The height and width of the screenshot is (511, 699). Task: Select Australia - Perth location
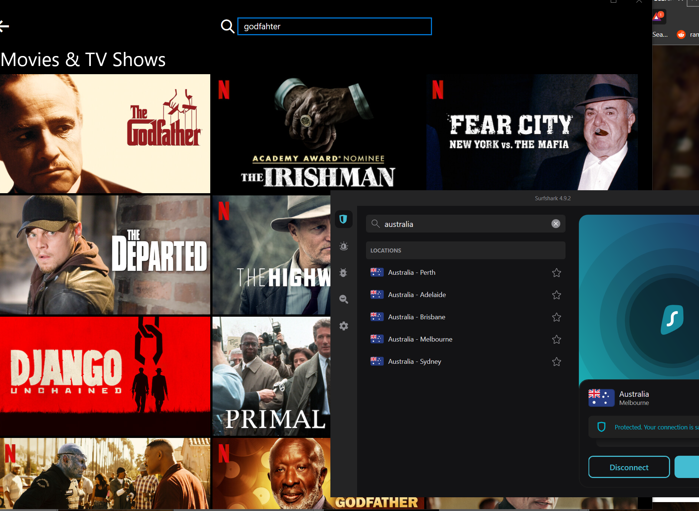click(465, 273)
